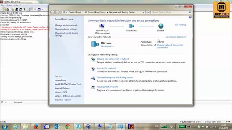Open Wireless Network Connection (Mild Home) link
This screenshot has width=232, height=130.
170,46
